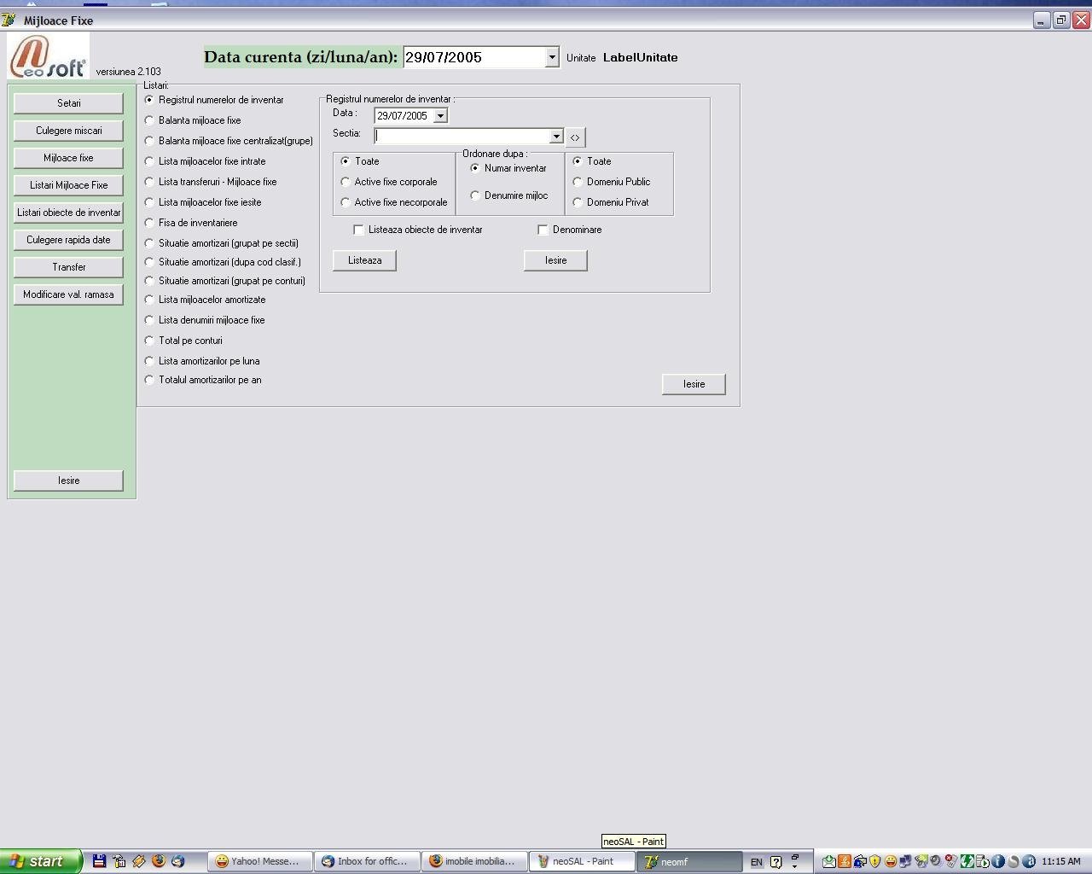Switch to the Yahoo! Messenger taskbar window

(x=261, y=861)
